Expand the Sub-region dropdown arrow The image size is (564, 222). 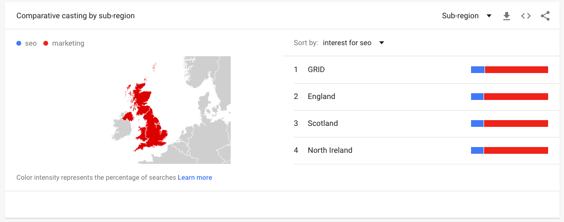489,16
